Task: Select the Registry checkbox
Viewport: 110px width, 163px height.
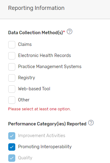Action: (x=12, y=78)
